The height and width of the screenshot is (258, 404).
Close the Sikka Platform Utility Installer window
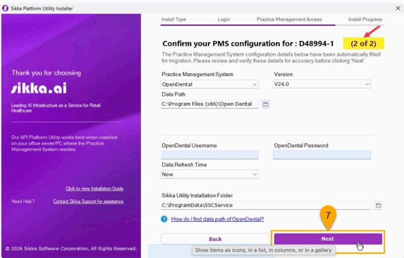[398, 8]
